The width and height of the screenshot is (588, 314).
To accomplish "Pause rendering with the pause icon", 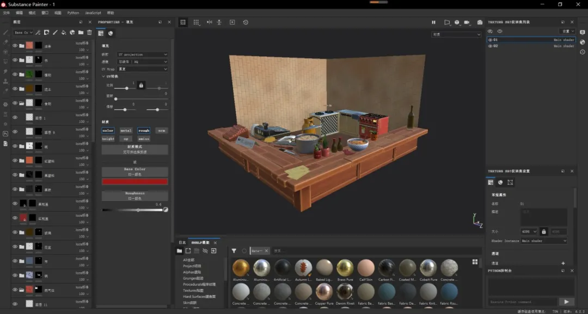I will 433,22.
